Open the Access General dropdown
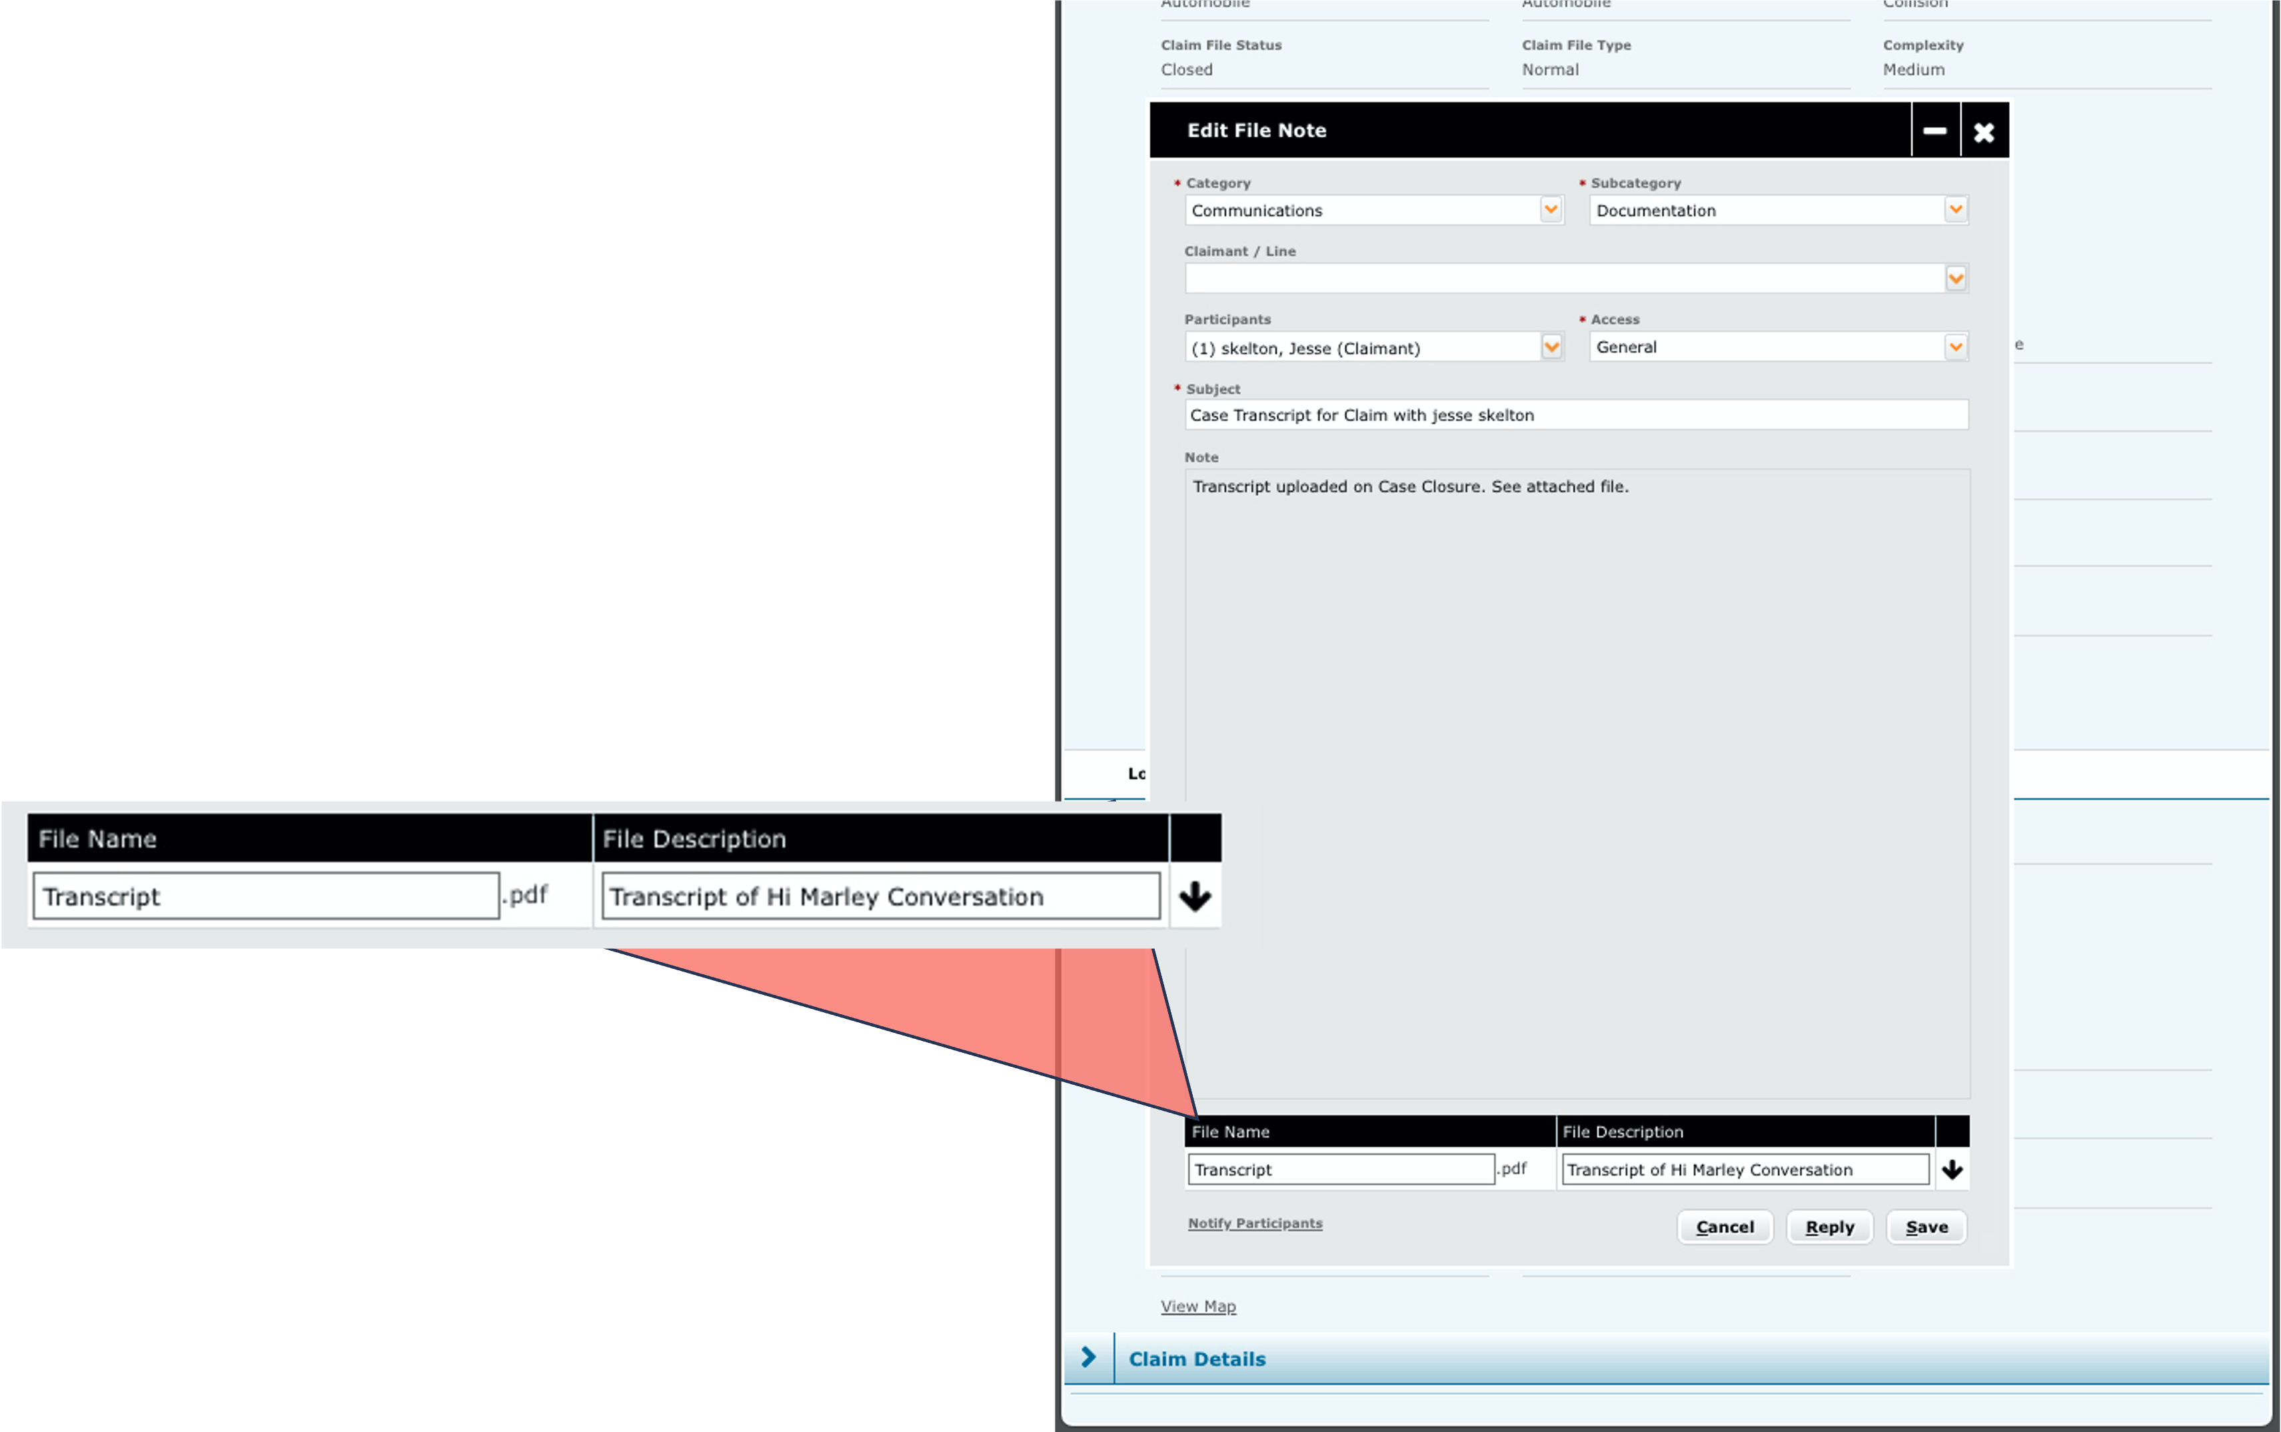Viewport: 2281px width, 1432px height. click(1955, 347)
